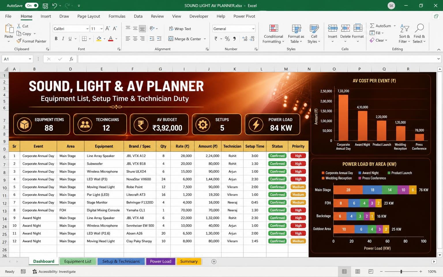
Task: Click Accessibility: Investigate in status bar
Action: click(x=54, y=272)
